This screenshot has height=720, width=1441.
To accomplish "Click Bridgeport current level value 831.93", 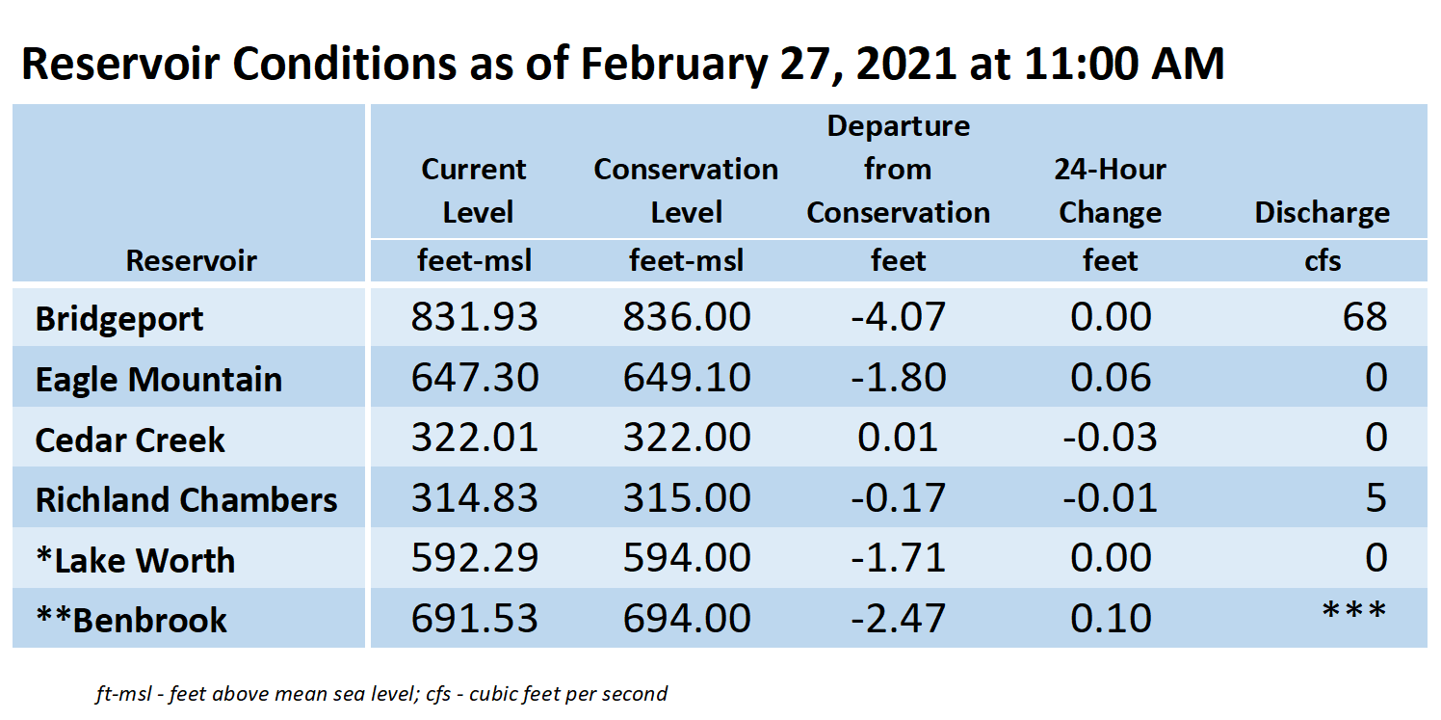I will [x=475, y=317].
